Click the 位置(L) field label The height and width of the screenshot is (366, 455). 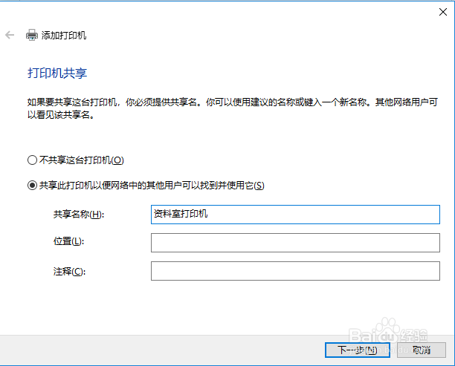point(68,243)
